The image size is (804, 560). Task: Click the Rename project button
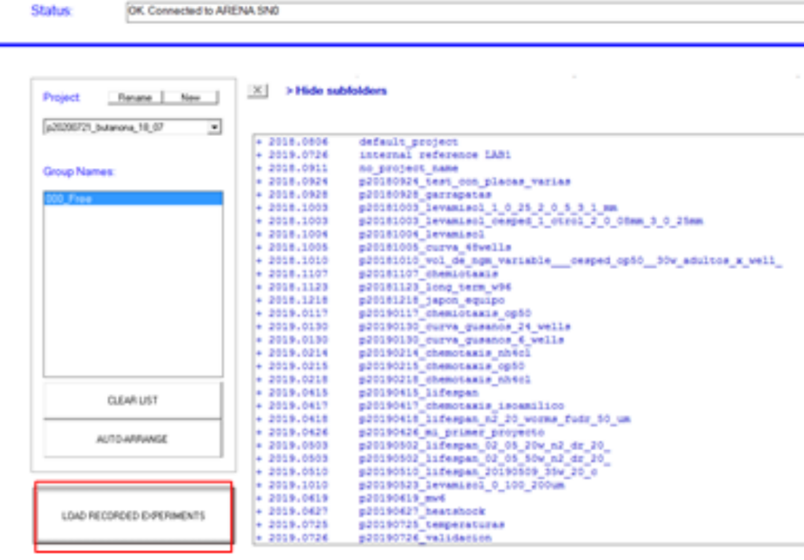pyautogui.click(x=134, y=97)
